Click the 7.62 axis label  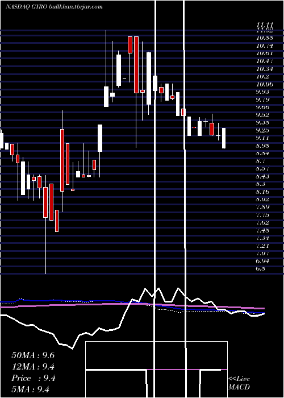click(262, 223)
